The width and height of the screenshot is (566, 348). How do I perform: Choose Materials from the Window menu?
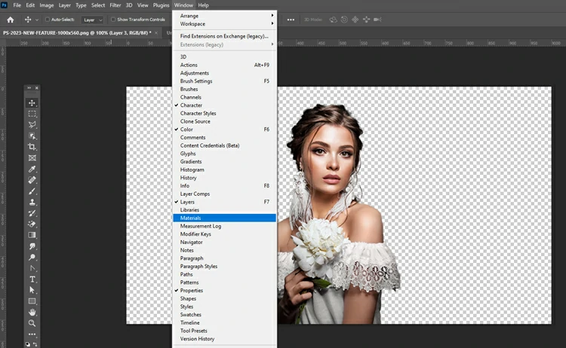(x=190, y=218)
